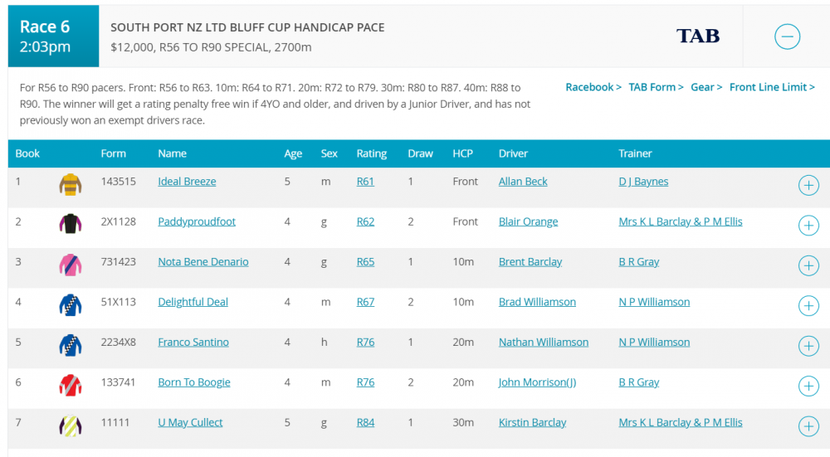
Task: Open the Racebook link
Action: [593, 87]
